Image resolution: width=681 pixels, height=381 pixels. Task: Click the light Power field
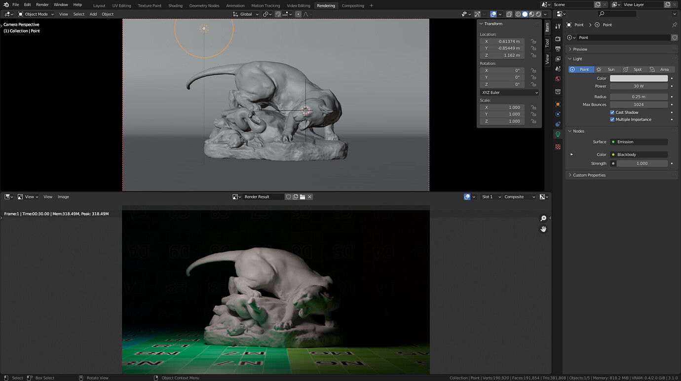tap(639, 86)
